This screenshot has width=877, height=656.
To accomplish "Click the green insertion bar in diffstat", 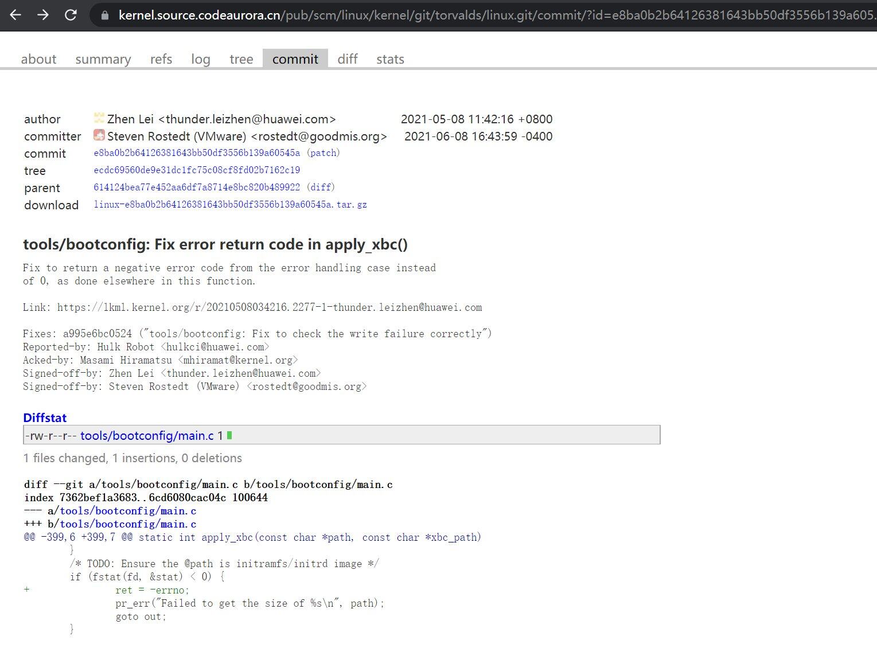I will pyautogui.click(x=229, y=435).
